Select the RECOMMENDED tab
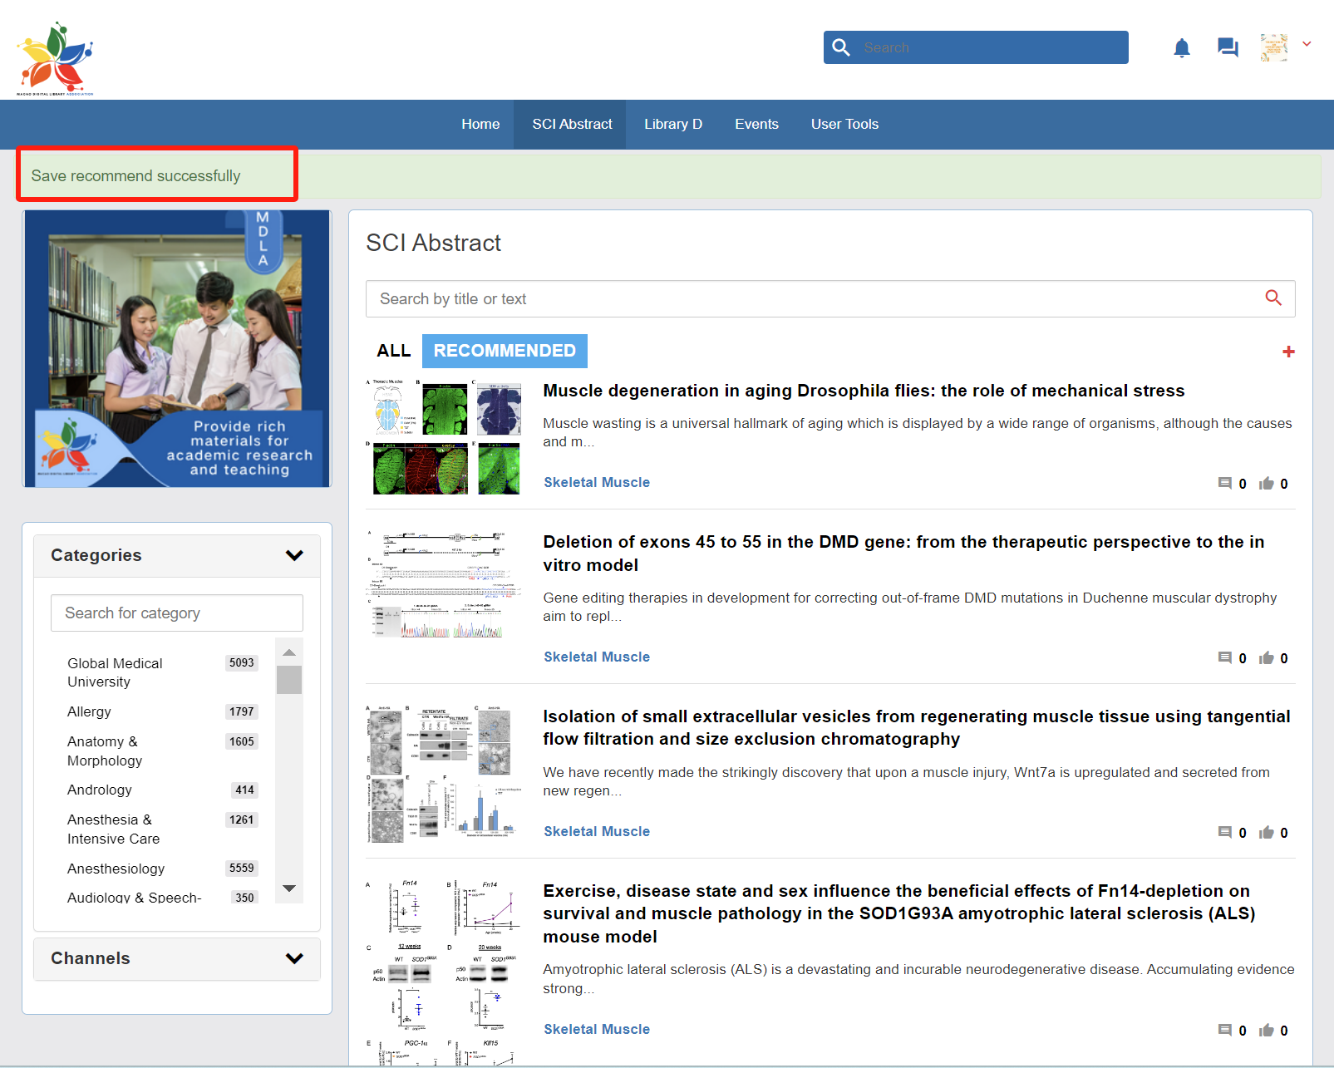This screenshot has width=1334, height=1068. click(x=505, y=351)
